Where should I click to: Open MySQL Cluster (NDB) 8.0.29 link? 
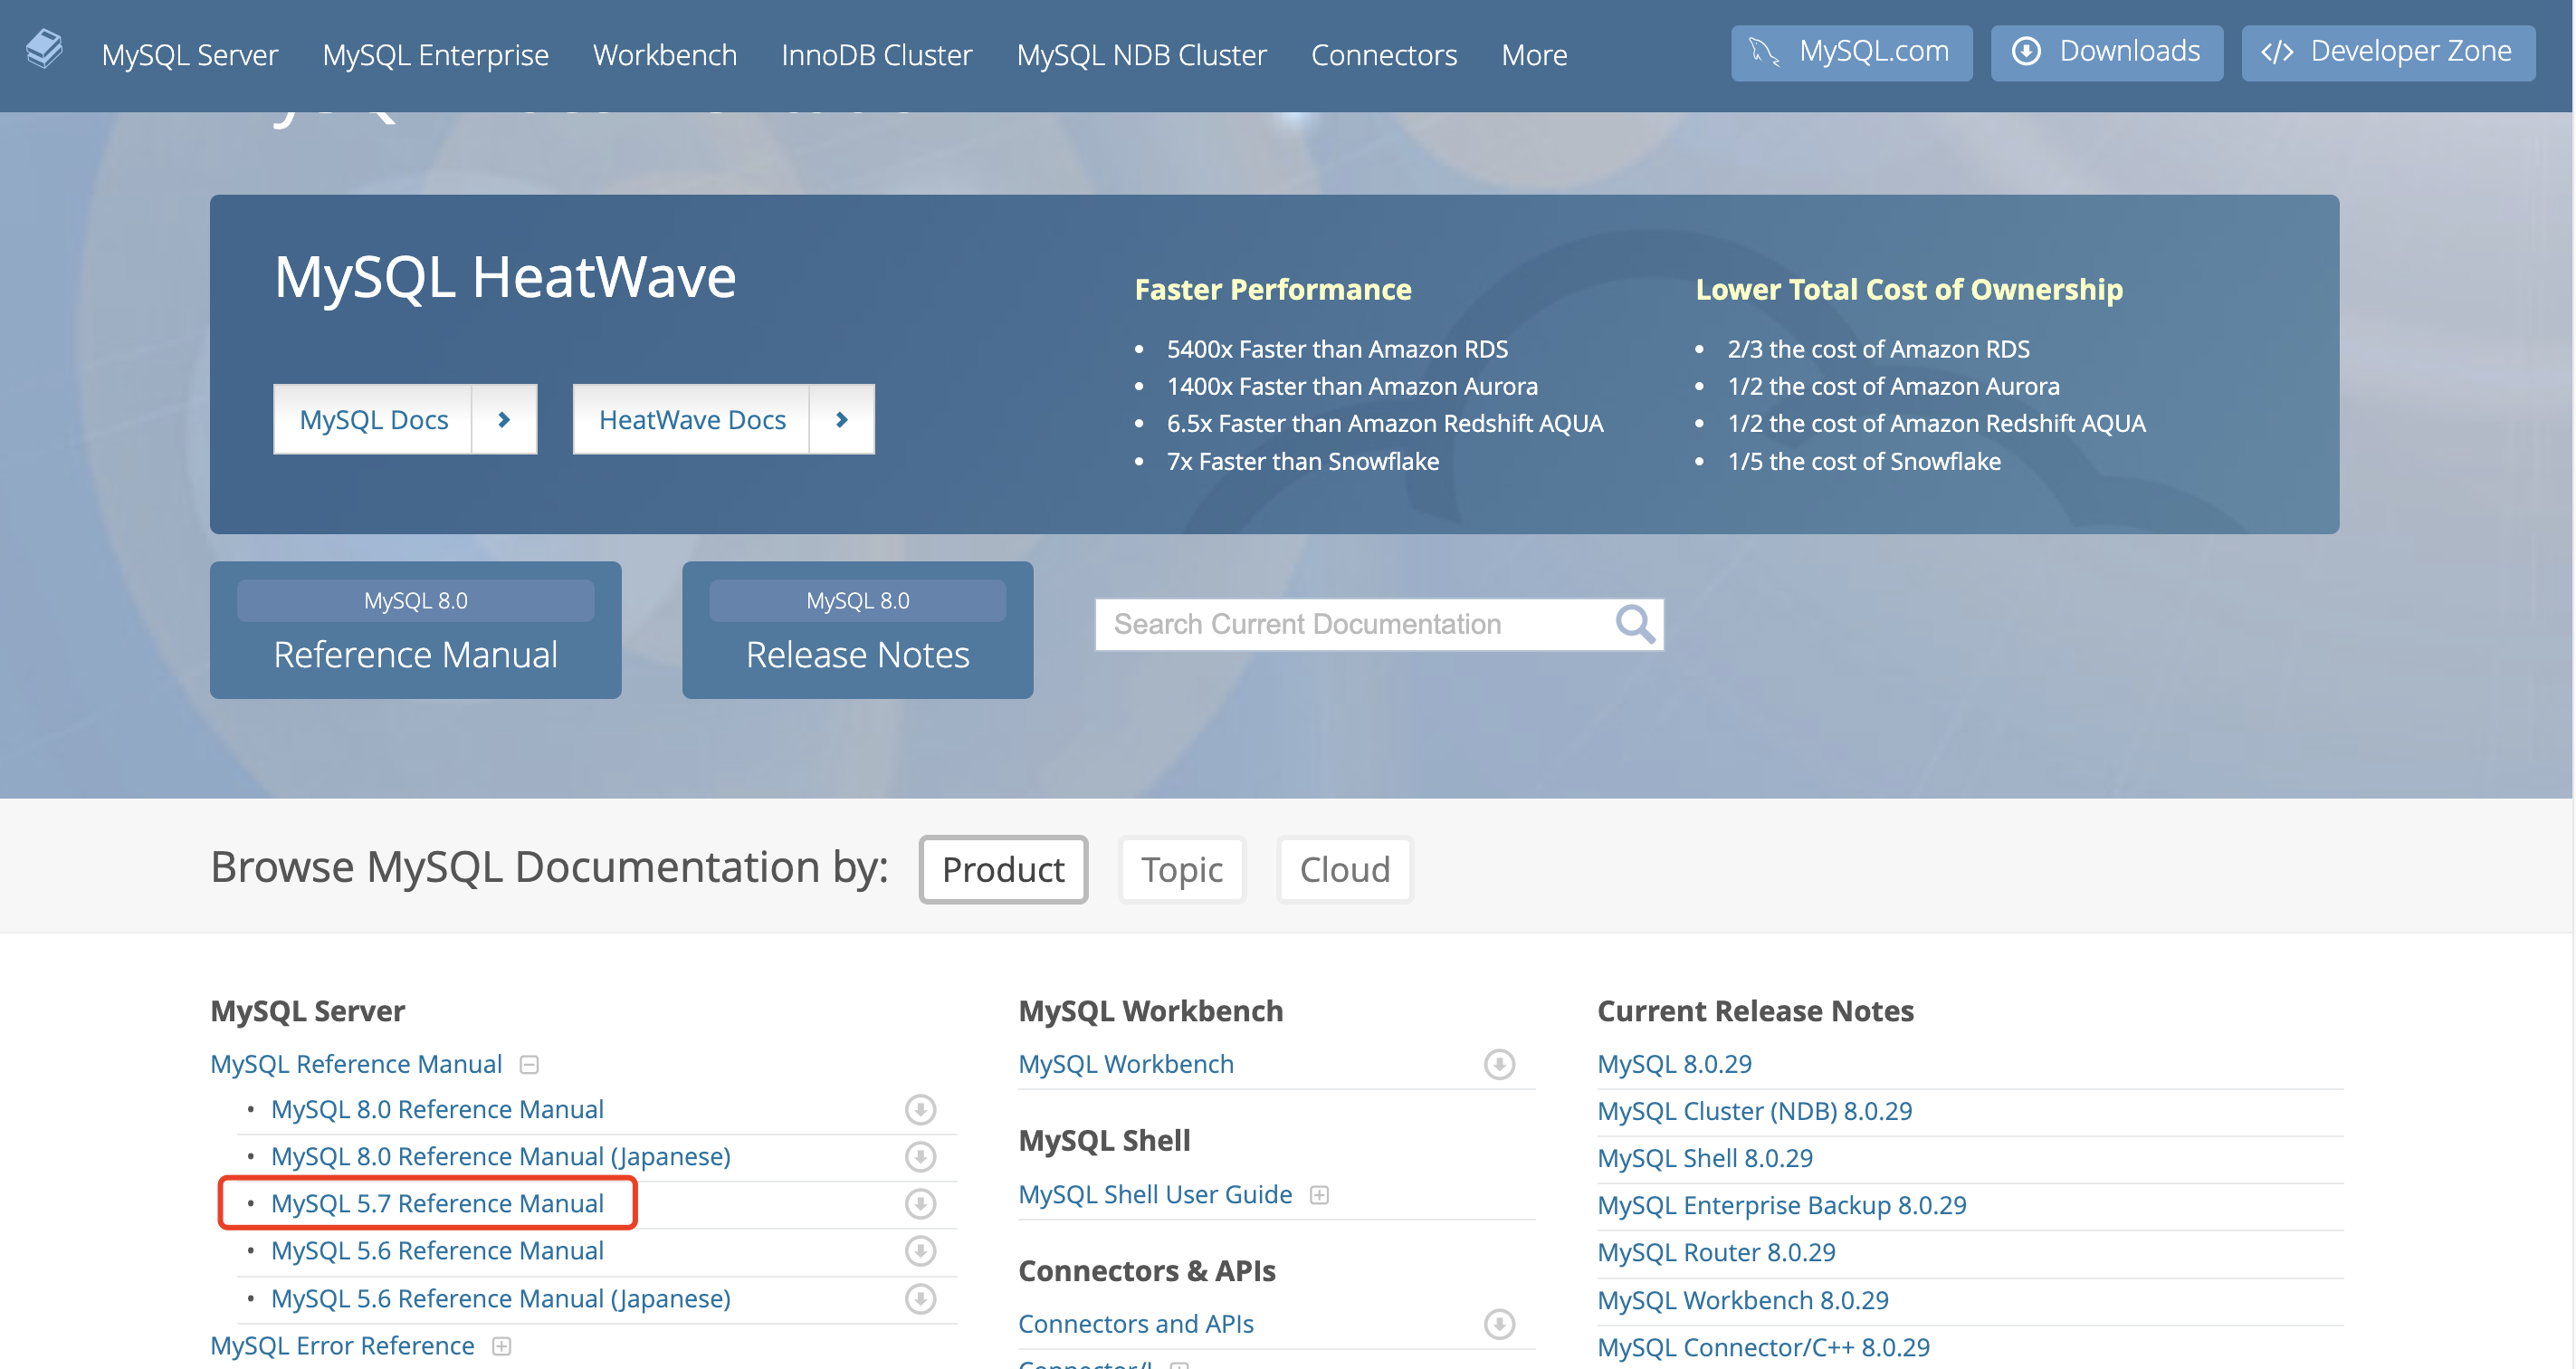pyautogui.click(x=1755, y=1112)
